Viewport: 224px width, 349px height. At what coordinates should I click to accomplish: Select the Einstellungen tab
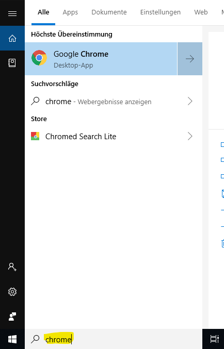point(160,12)
